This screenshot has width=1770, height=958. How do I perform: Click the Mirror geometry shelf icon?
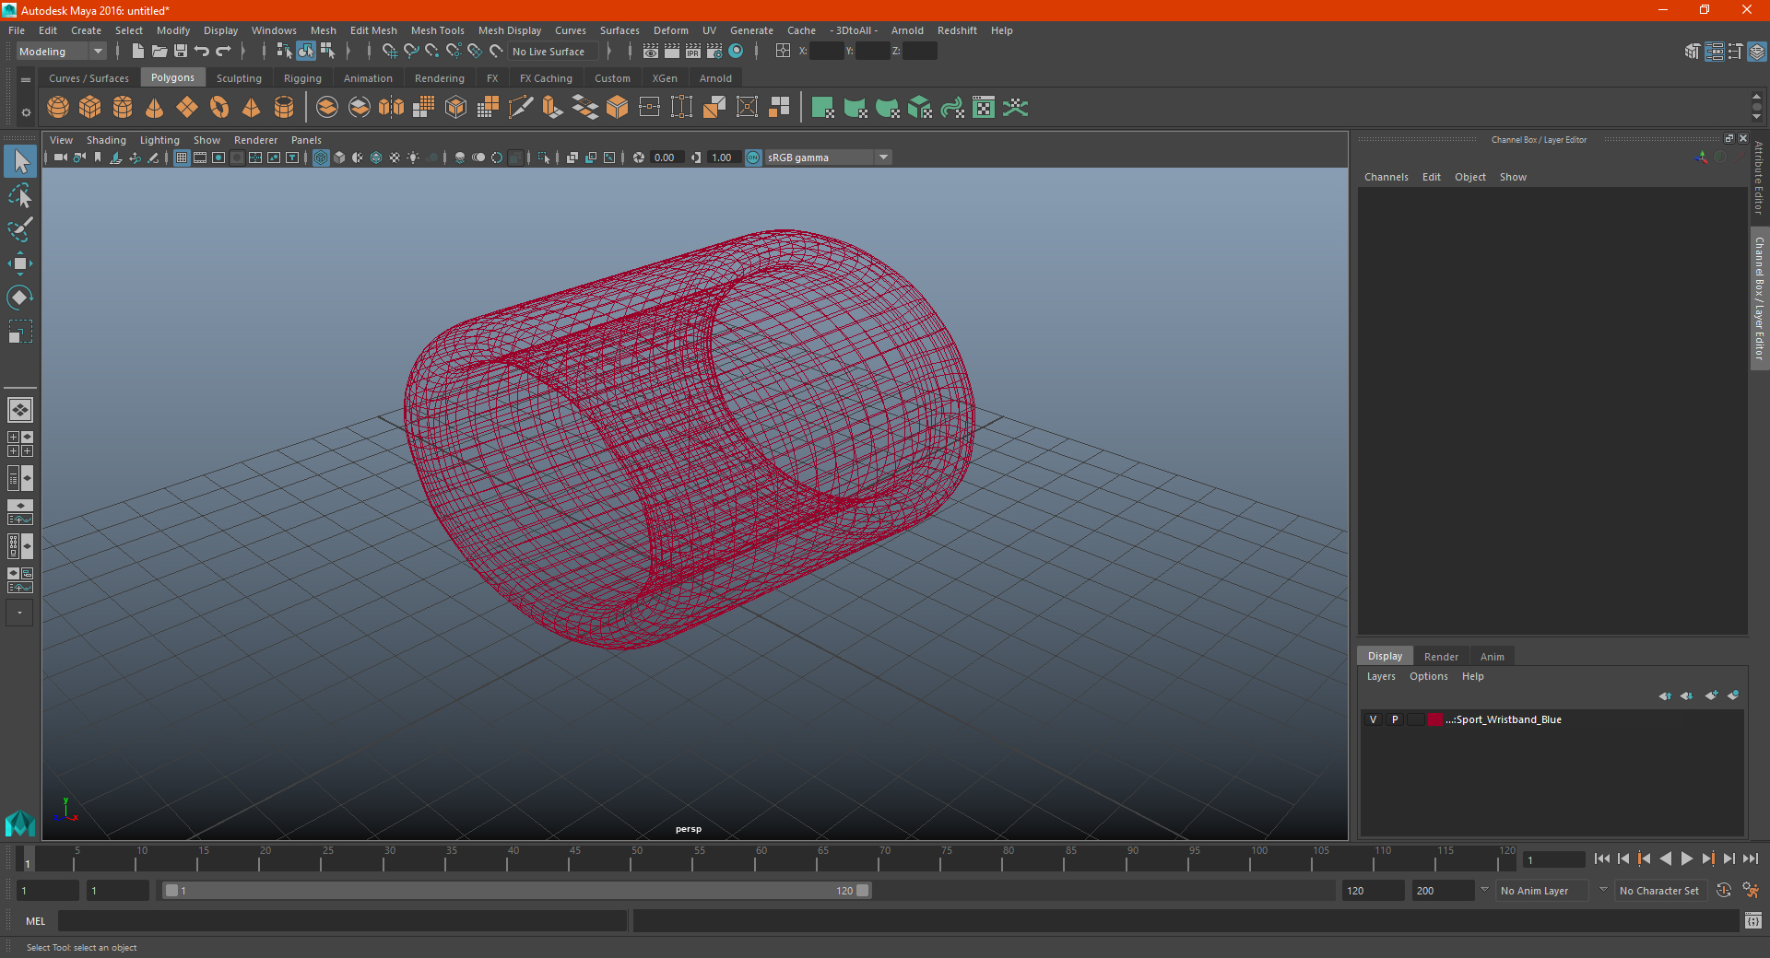tap(392, 108)
